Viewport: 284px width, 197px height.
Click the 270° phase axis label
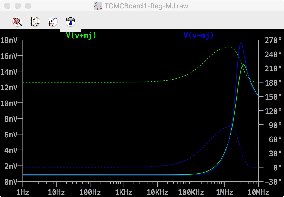click(x=273, y=40)
